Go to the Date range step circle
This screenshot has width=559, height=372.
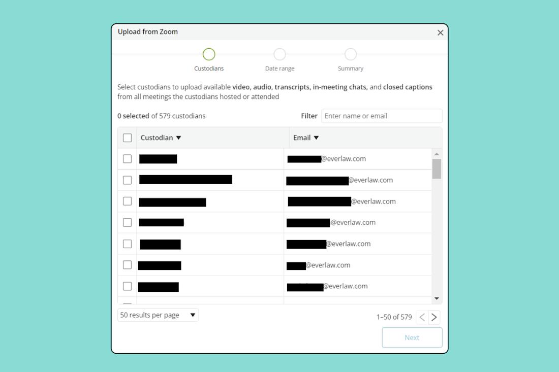279,54
